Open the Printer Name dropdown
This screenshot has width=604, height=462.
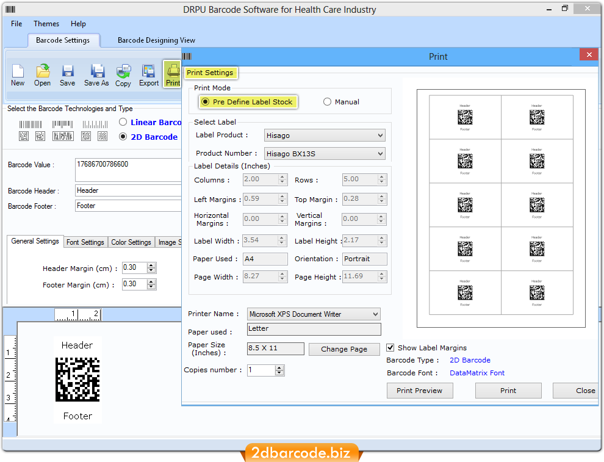(314, 314)
